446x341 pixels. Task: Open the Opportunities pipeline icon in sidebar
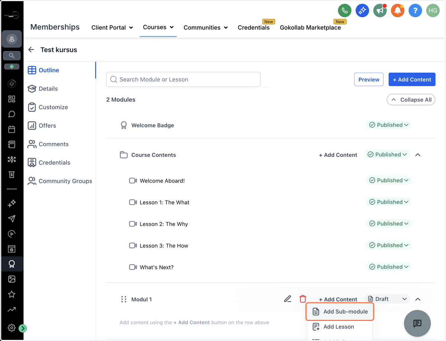point(12,159)
